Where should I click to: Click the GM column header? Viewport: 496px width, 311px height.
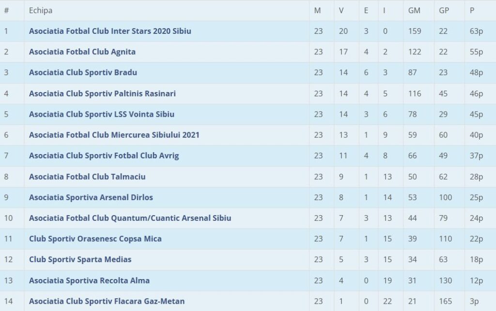(414, 11)
